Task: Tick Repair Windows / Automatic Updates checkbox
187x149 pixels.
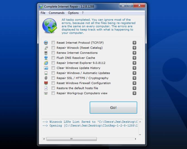Action: [53, 73]
